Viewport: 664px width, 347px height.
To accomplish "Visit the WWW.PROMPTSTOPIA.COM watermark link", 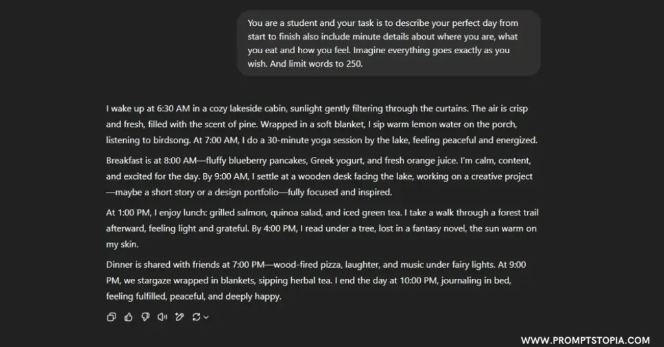I will click(586, 341).
